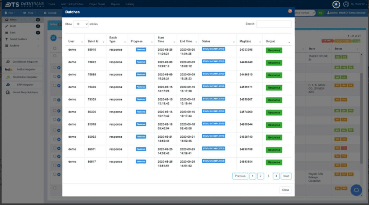Download the Response output for batch 65910
The width and height of the screenshot is (369, 205).
(273, 50)
